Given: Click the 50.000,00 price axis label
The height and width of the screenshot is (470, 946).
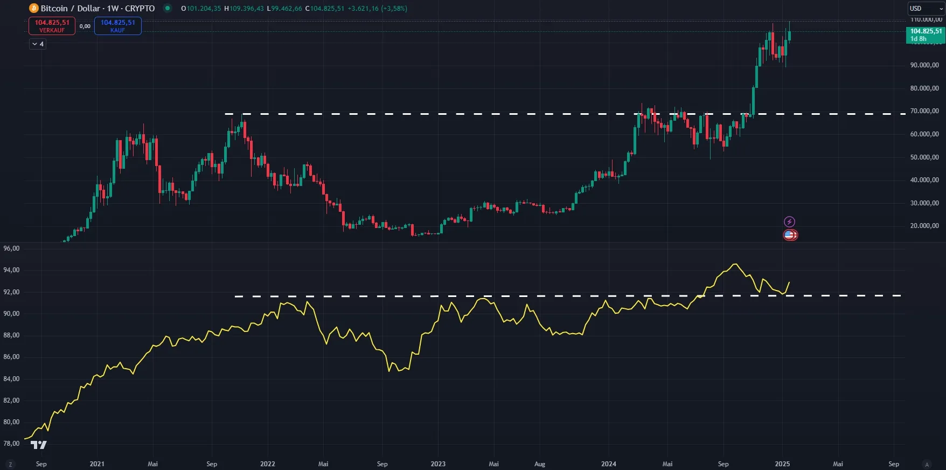Looking at the screenshot, I should click(x=924, y=157).
